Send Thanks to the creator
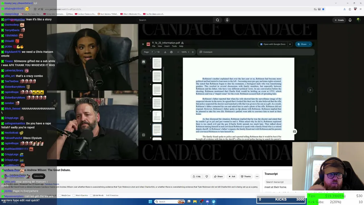The height and width of the screenshot is (205, 364). coord(246,177)
